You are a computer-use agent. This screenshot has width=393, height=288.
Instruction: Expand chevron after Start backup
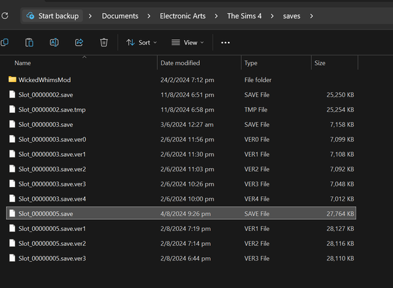[x=90, y=16]
